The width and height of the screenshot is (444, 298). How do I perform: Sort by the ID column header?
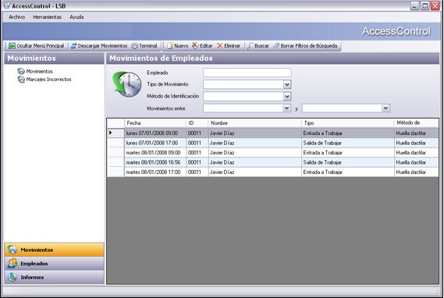pos(197,123)
